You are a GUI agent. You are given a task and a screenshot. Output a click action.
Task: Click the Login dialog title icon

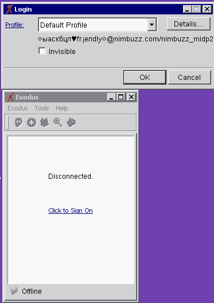point(9,9)
